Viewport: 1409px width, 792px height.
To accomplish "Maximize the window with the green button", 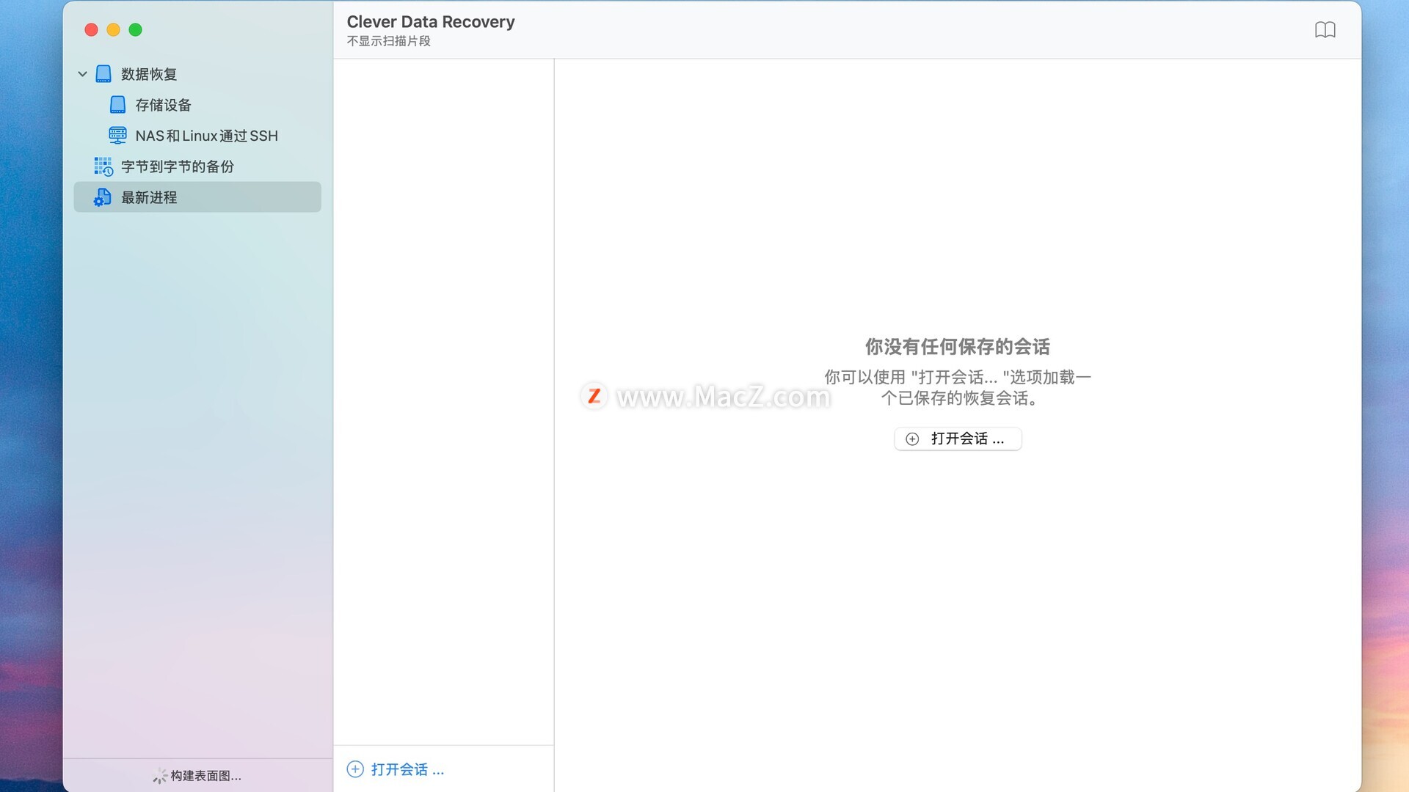I will (136, 30).
